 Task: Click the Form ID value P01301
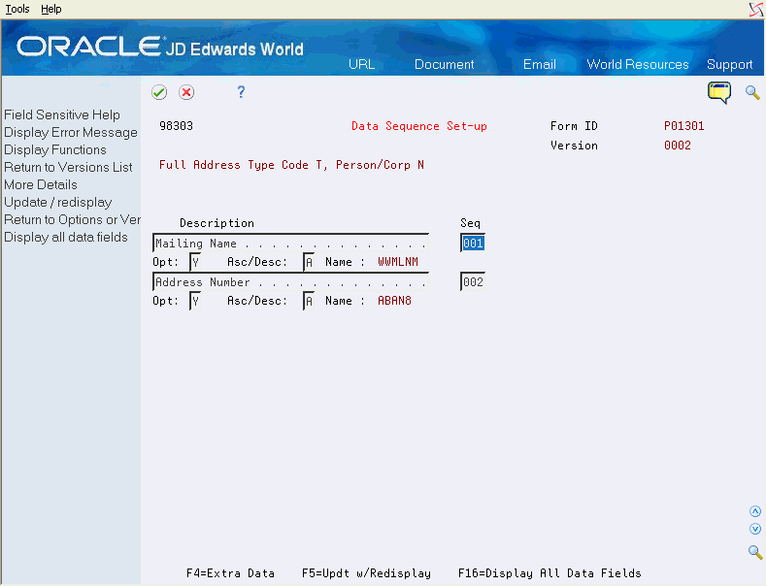click(x=683, y=126)
